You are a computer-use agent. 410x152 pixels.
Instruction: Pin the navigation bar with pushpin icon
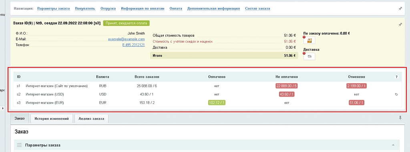coord(400,9)
